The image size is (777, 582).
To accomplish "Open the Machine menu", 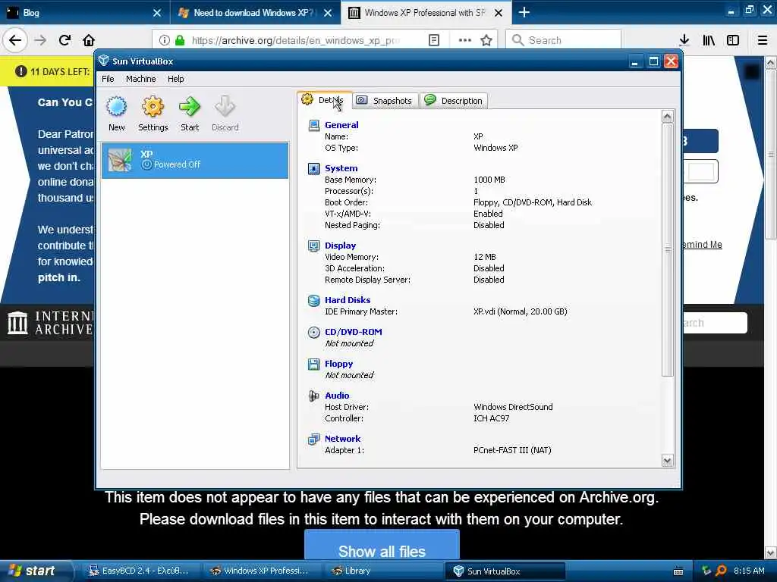I will pyautogui.click(x=140, y=79).
